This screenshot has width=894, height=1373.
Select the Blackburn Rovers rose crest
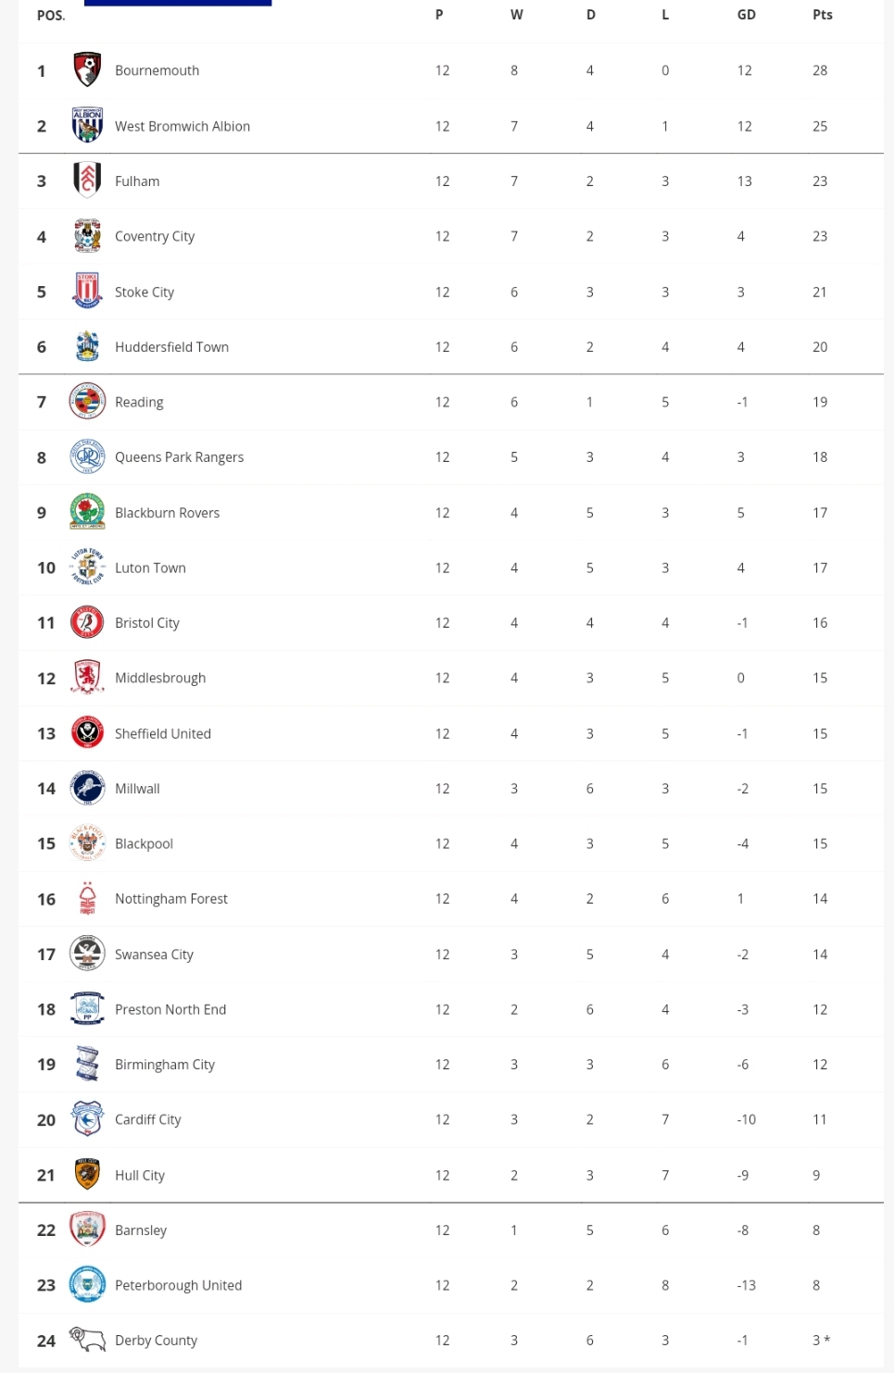point(87,512)
